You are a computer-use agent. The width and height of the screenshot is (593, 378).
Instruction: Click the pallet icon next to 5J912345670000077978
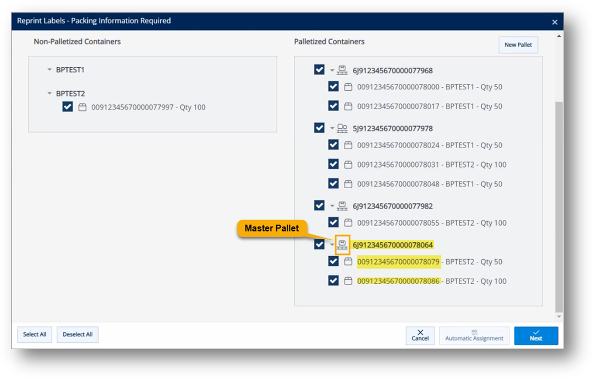(x=342, y=128)
